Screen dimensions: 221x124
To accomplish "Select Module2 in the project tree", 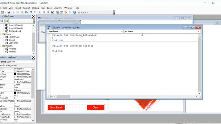I will (x=12, y=52).
